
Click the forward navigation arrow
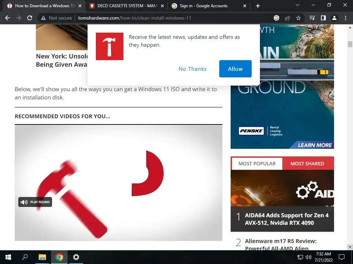(19, 18)
